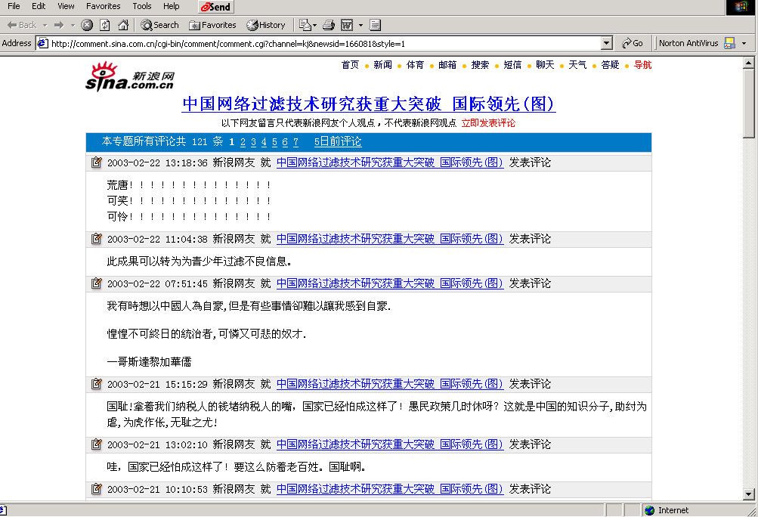Click the Print icon in toolbar
Image resolution: width=758 pixels, height=517 pixels.
click(329, 25)
